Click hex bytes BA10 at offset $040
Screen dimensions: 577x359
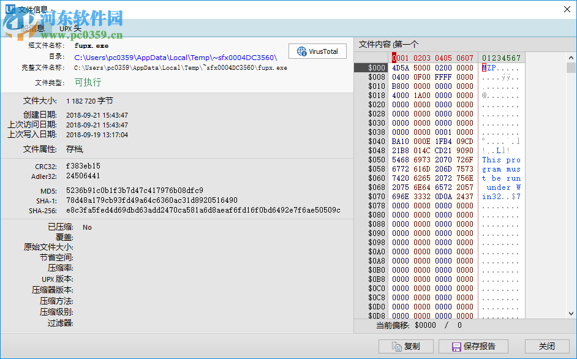click(401, 142)
